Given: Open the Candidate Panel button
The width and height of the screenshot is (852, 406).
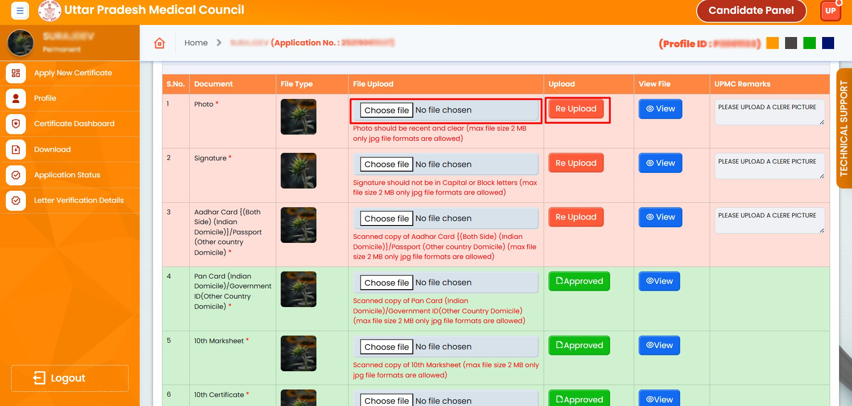Looking at the screenshot, I should click(751, 11).
